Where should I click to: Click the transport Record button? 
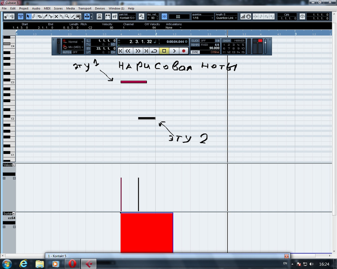pyautogui.click(x=184, y=51)
